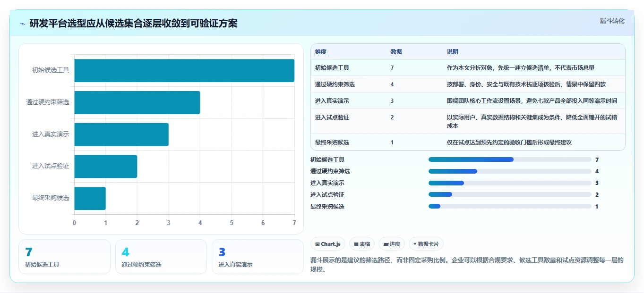Viewport: 644px width, 293px height.
Task: Click the 漏斗转化 tag label
Action: coord(612,21)
